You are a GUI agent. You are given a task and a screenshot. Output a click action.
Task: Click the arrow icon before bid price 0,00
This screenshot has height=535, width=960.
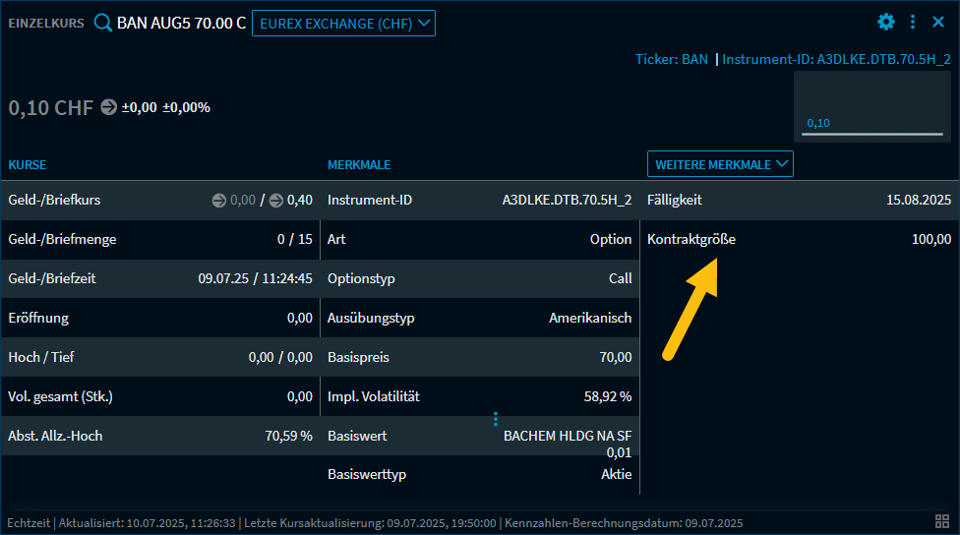pos(218,201)
